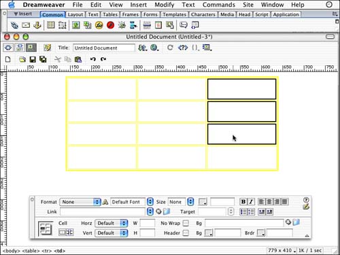
Task: Click Merge Selected Cells button
Action: tap(62, 233)
